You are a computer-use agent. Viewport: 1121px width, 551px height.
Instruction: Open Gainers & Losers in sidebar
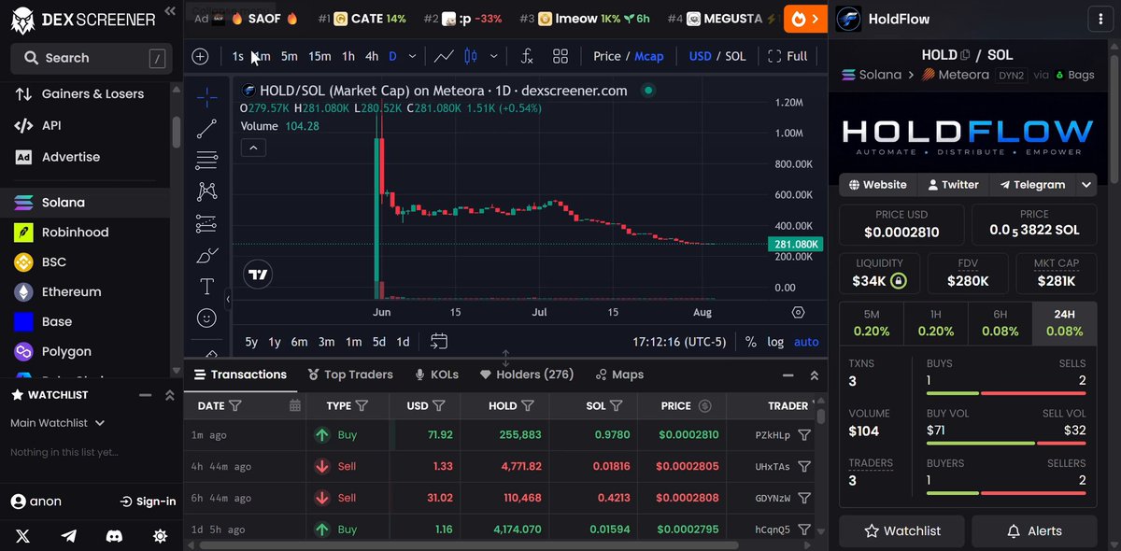(84, 93)
